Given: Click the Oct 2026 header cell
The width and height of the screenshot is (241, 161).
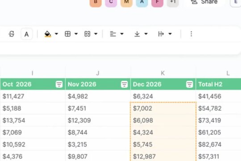Looking at the screenshot, I should tap(33, 84).
